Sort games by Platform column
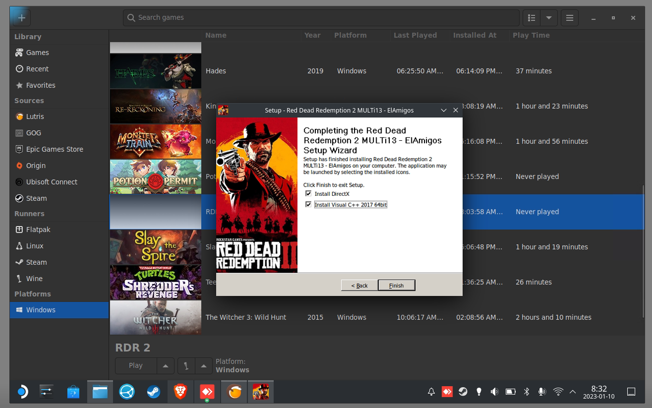652x408 pixels. tap(350, 35)
